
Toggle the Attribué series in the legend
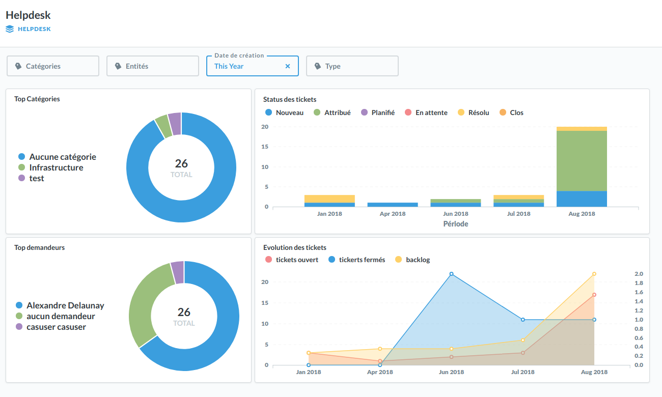coord(332,112)
